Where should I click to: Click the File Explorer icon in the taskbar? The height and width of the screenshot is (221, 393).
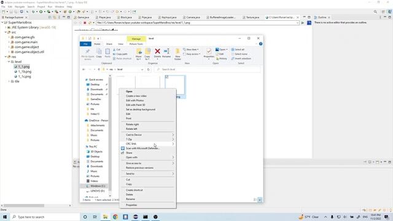point(105,217)
